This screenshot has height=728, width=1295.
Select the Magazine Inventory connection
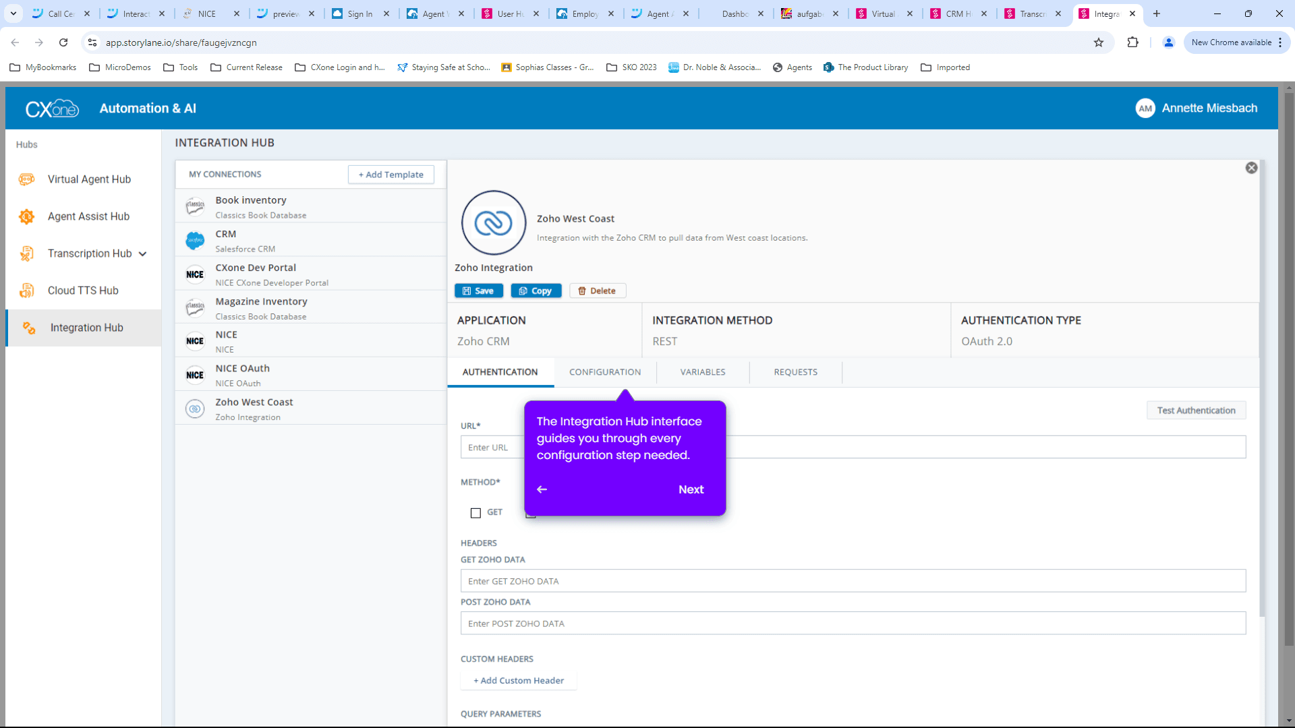click(311, 307)
